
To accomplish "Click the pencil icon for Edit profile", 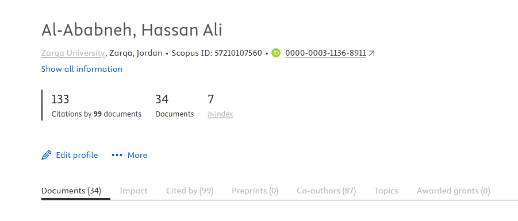I will coord(46,155).
